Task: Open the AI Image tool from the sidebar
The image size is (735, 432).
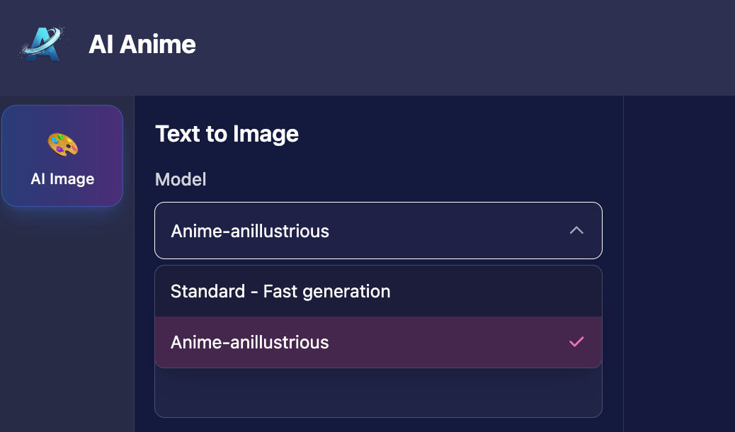Action: coord(62,156)
